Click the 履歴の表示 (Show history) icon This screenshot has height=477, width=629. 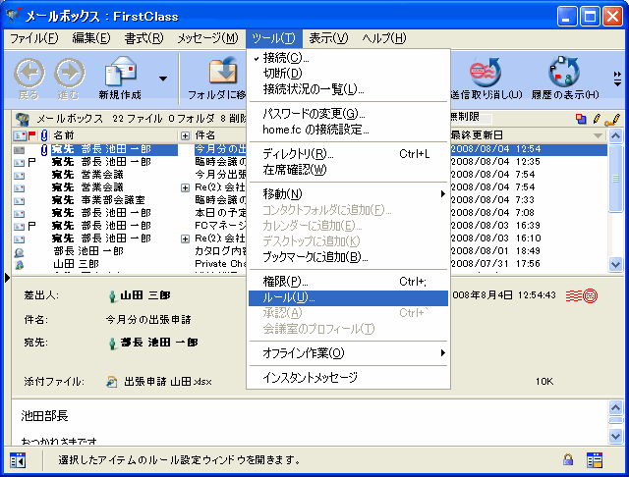click(563, 74)
